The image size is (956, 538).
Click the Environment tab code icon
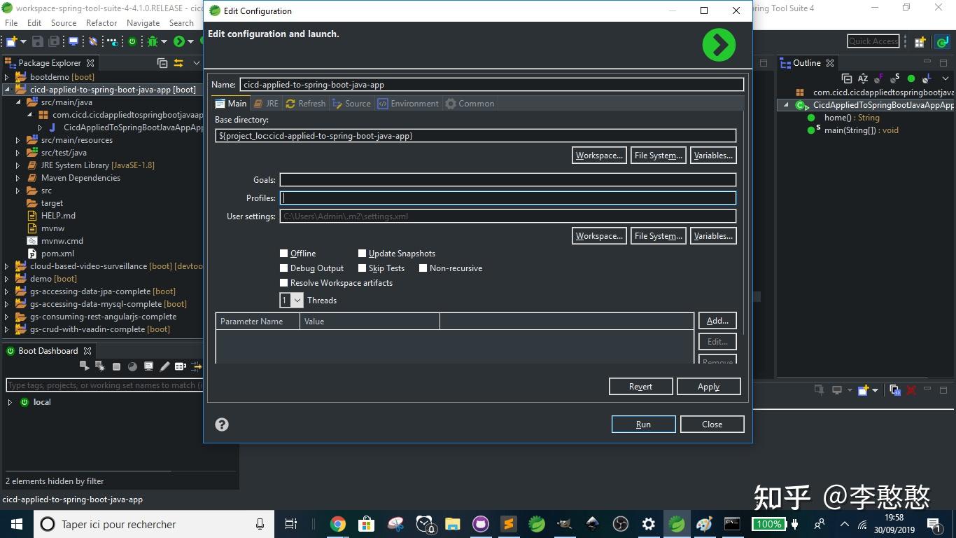[x=383, y=103]
